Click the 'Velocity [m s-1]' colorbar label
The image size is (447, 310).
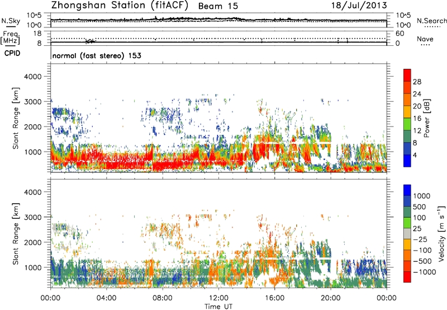pyautogui.click(x=441, y=233)
